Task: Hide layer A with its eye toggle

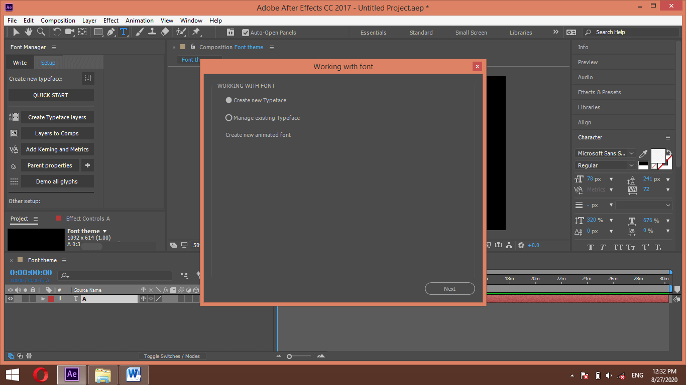Action: coord(9,298)
